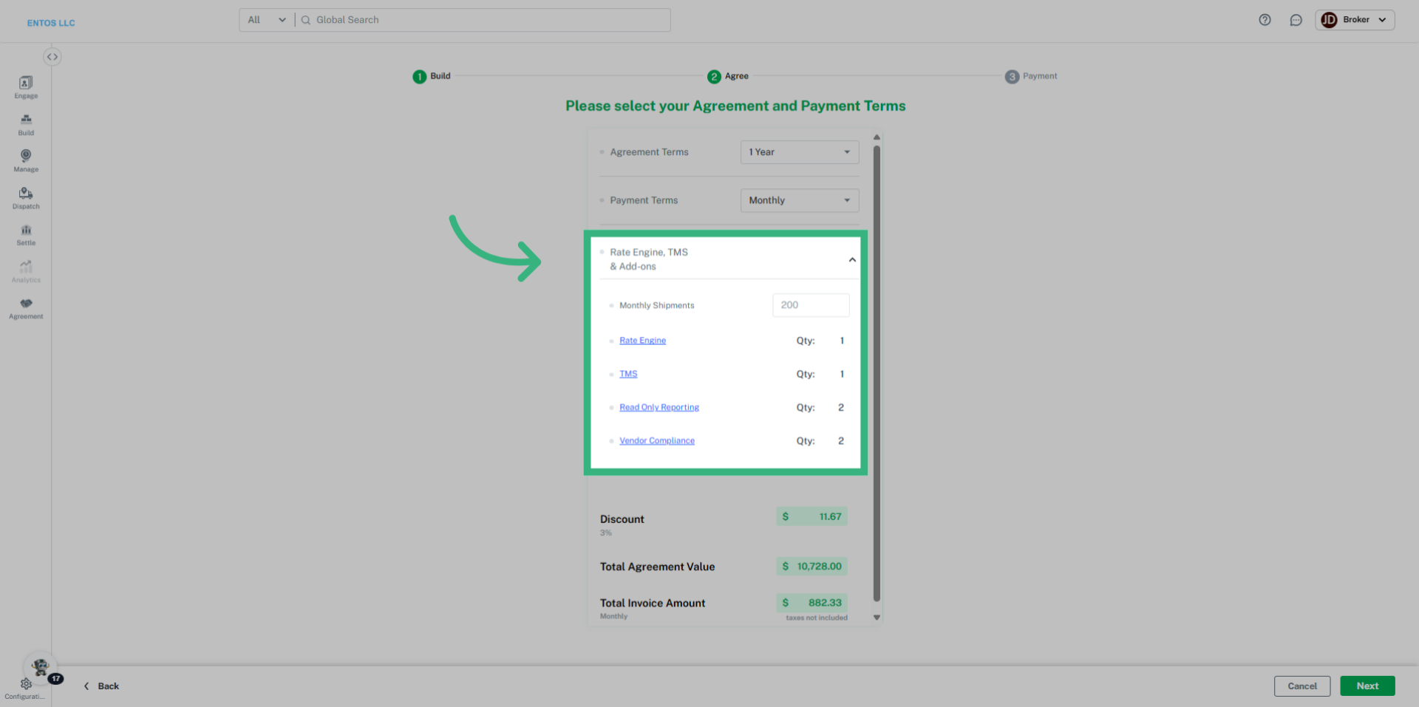This screenshot has width=1419, height=707.
Task: Click the Global Search field
Action: [x=488, y=20]
